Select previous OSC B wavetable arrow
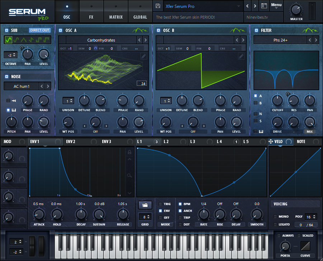 coord(237,40)
